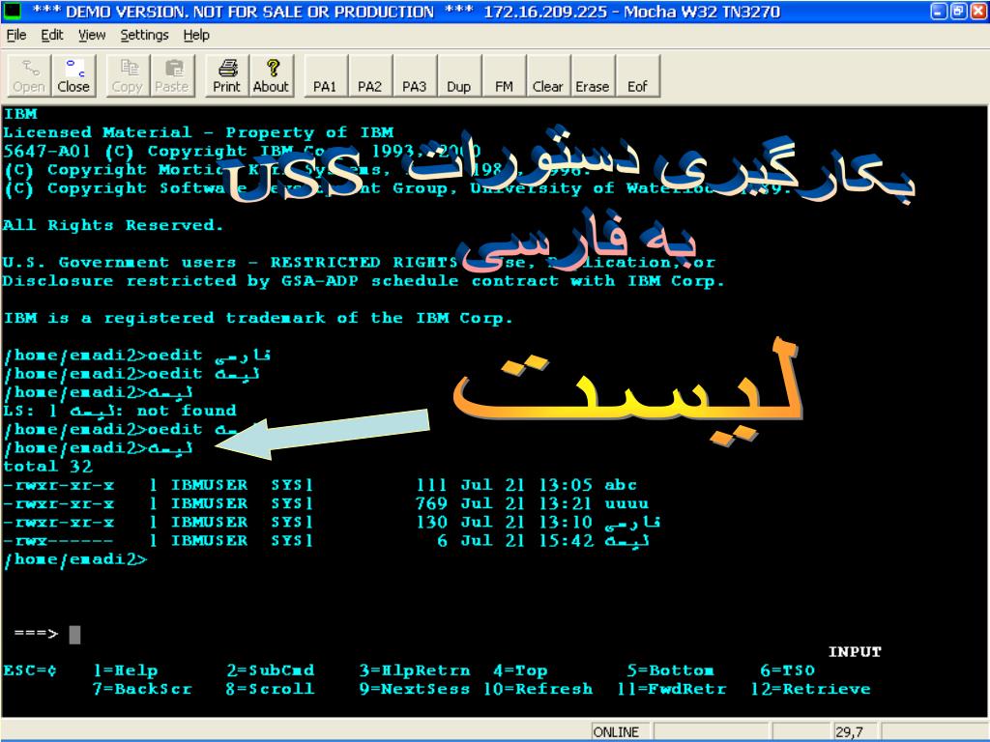This screenshot has height=742, width=990.
Task: Click the FM field mark button
Action: pyautogui.click(x=504, y=75)
